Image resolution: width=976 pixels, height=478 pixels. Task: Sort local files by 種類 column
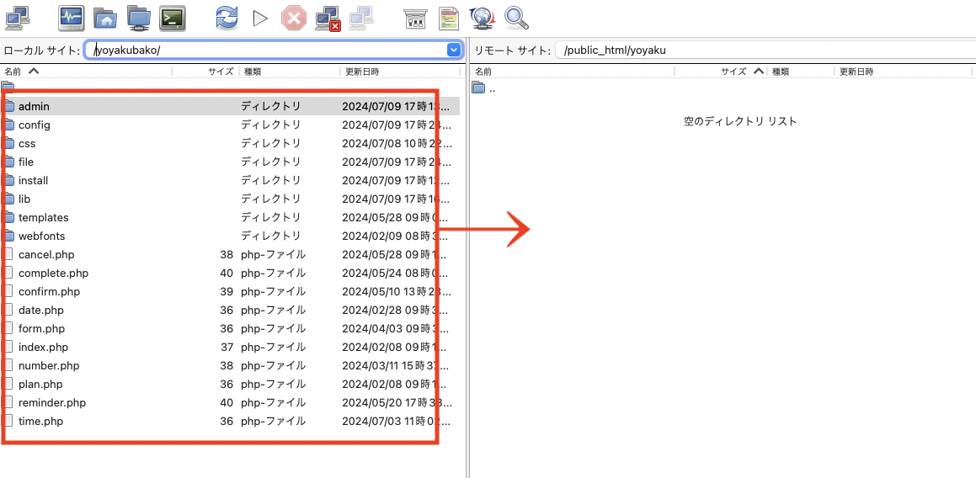point(290,72)
